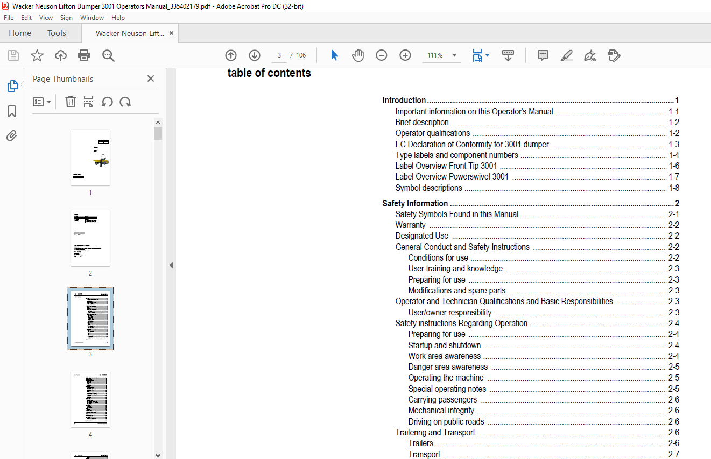This screenshot has height=459, width=711.
Task: Bookmark file with the star icon
Action: click(37, 55)
